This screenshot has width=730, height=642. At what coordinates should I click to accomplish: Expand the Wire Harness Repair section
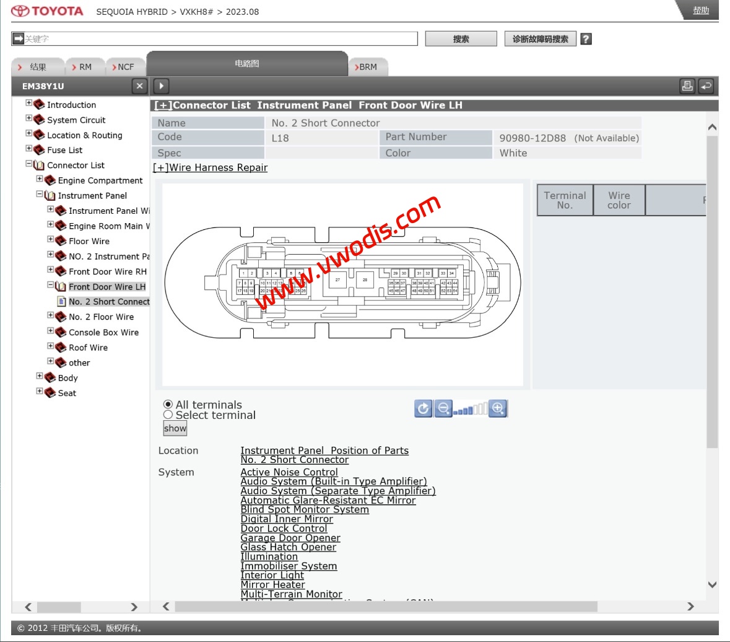(211, 167)
